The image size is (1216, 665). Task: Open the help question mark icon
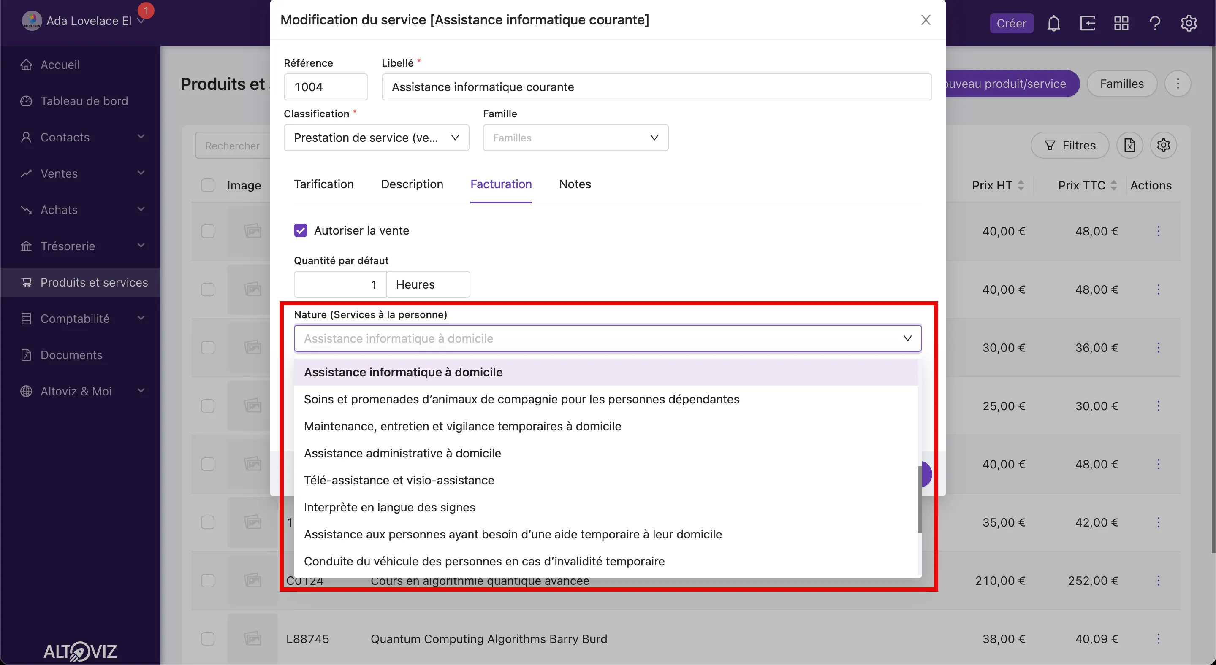point(1155,23)
